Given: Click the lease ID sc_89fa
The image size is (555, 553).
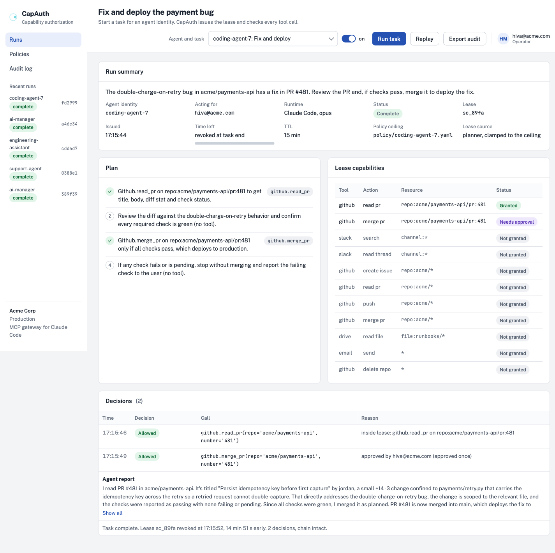Looking at the screenshot, I should [473, 113].
